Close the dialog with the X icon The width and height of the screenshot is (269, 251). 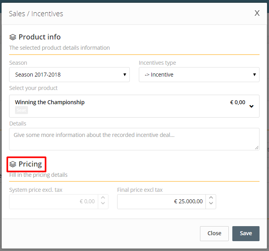(257, 13)
